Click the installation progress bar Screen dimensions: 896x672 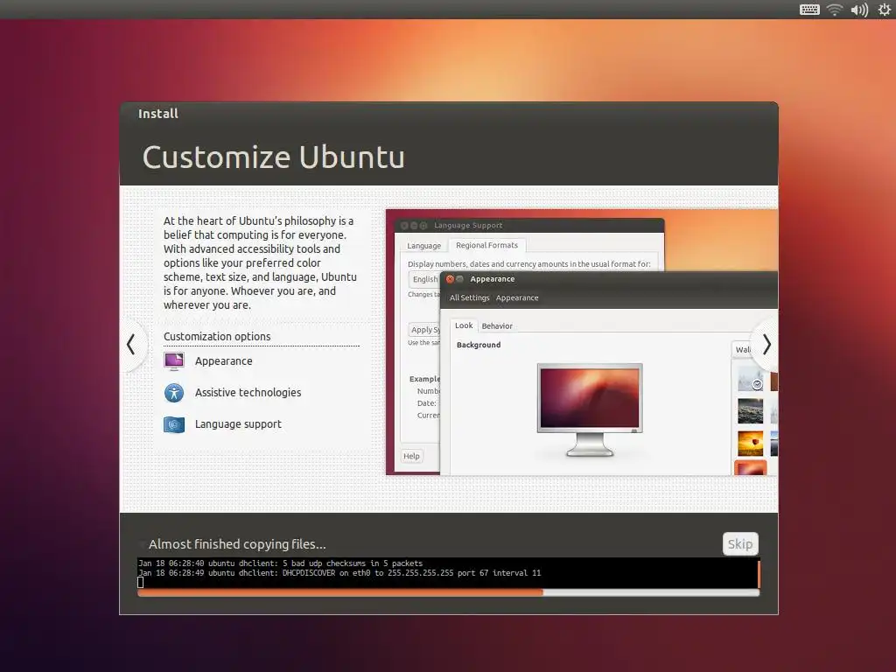tap(449, 593)
